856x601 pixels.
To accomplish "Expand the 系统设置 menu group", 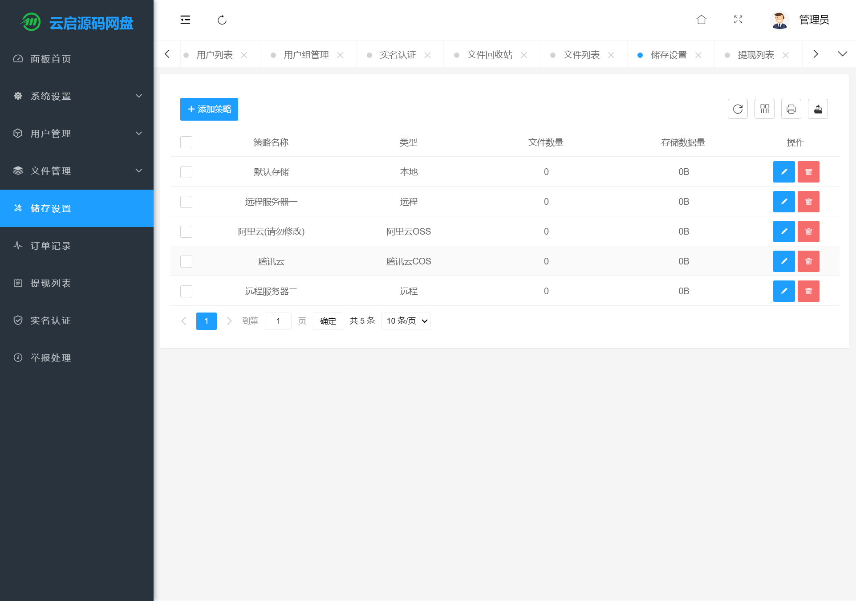I will point(50,96).
